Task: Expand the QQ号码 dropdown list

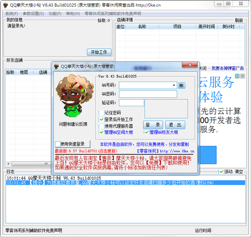Action: (174, 85)
